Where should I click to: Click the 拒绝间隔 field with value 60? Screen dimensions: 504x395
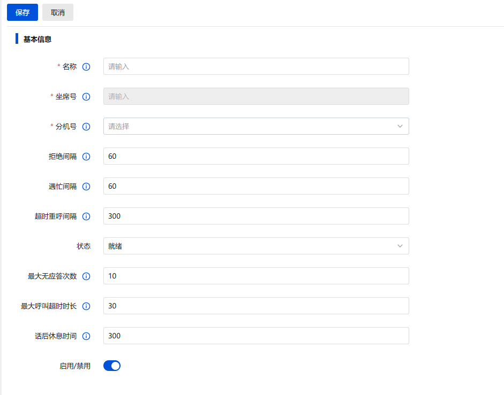pos(256,156)
